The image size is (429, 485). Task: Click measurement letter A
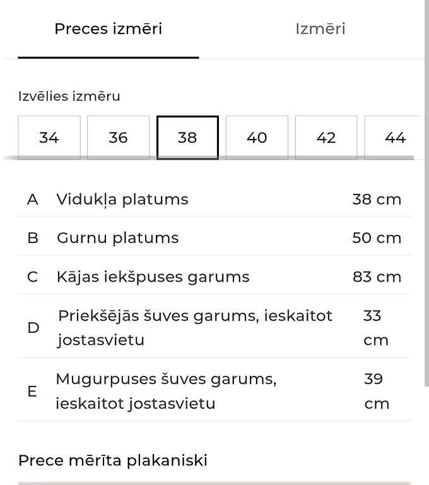click(x=33, y=200)
